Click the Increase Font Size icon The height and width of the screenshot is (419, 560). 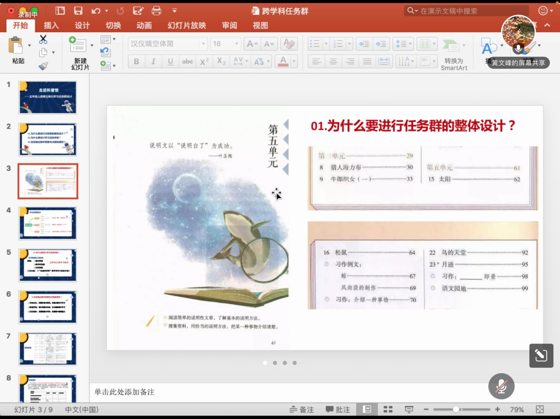tap(251, 44)
